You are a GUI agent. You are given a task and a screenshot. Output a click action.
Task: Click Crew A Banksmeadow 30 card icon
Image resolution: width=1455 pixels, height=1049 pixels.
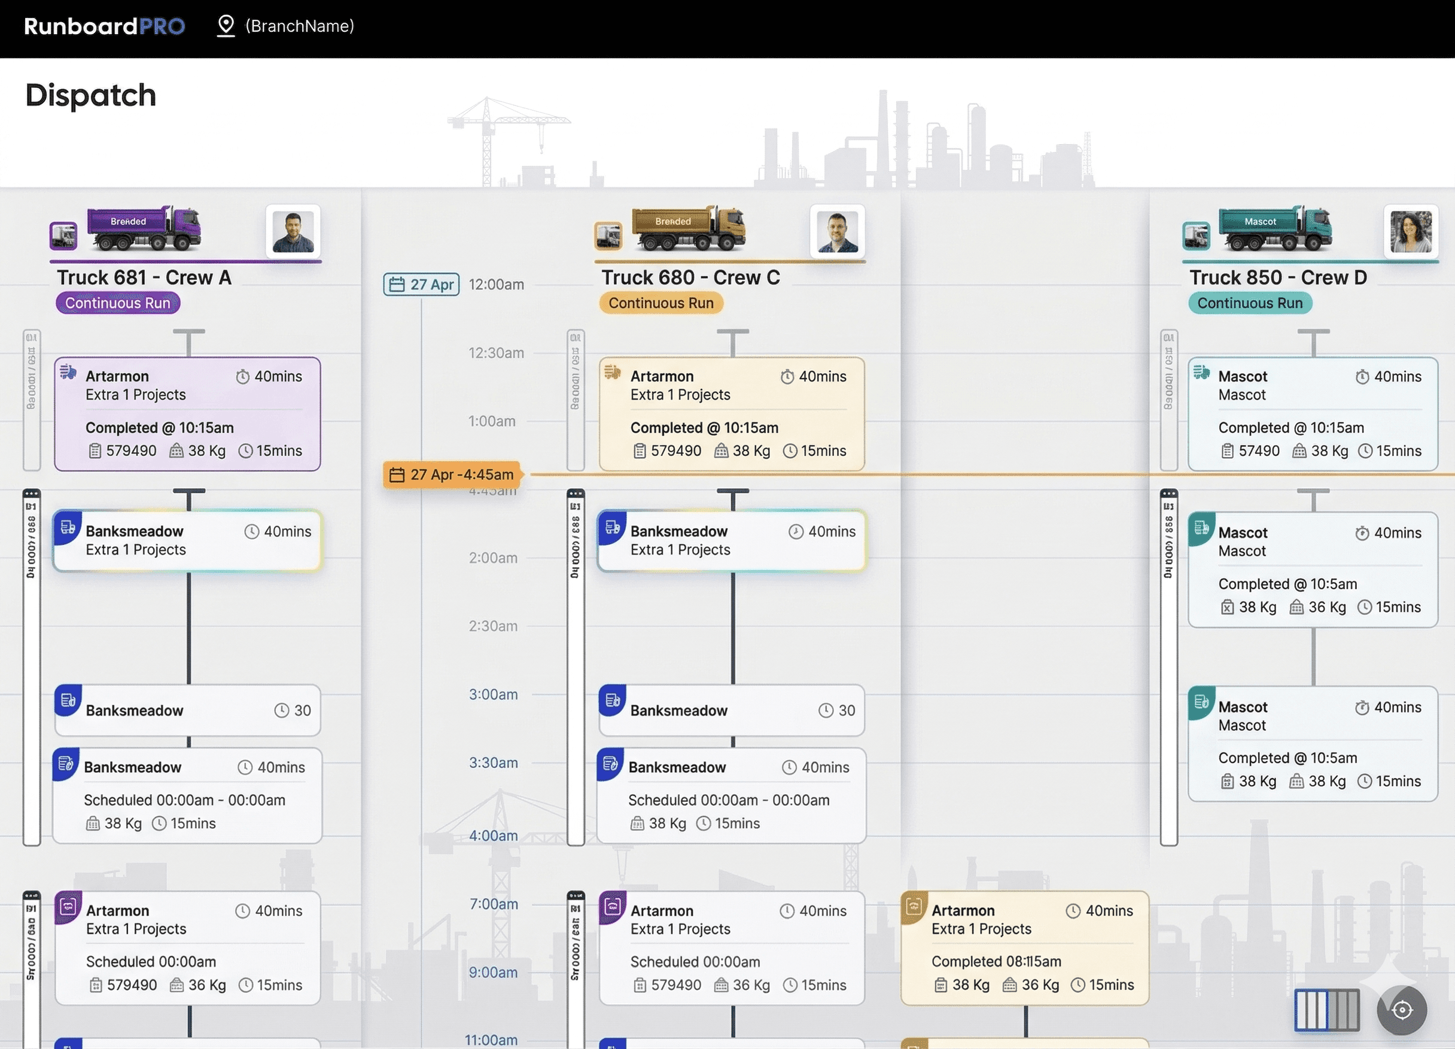pyautogui.click(x=68, y=700)
